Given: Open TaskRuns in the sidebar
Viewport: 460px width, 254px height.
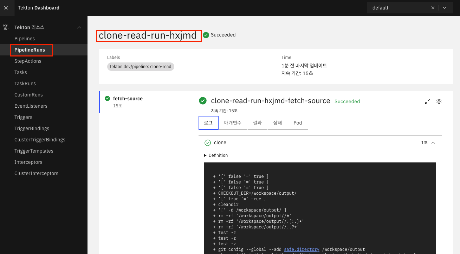Looking at the screenshot, I should pyautogui.click(x=25, y=83).
